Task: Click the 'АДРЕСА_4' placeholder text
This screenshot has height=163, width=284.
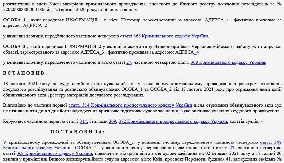Action: (187, 52)
